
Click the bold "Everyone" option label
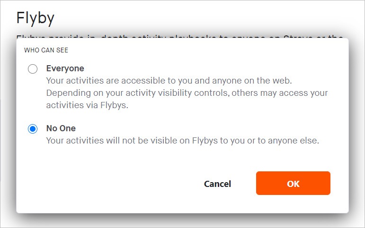[x=65, y=68]
